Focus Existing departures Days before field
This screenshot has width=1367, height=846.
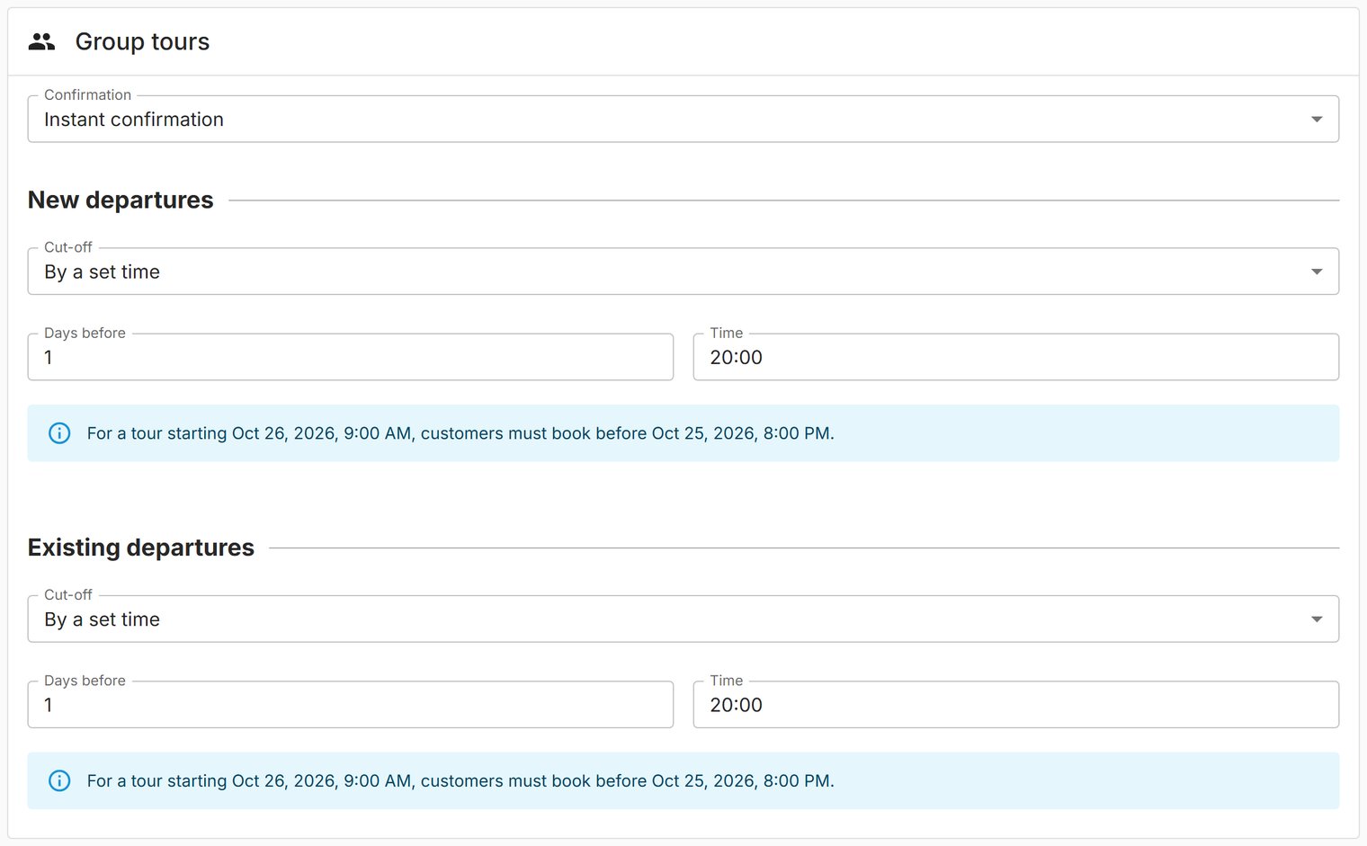[x=351, y=704]
